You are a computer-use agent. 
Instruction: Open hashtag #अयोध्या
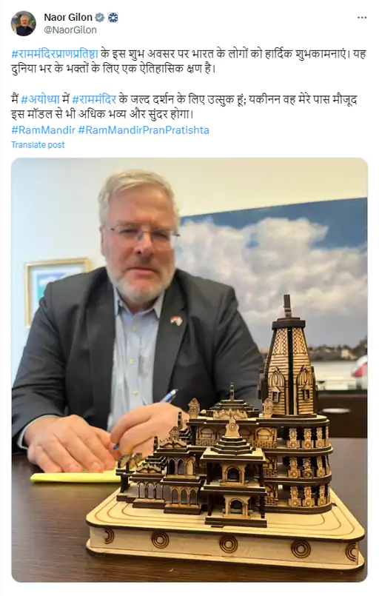(x=40, y=100)
